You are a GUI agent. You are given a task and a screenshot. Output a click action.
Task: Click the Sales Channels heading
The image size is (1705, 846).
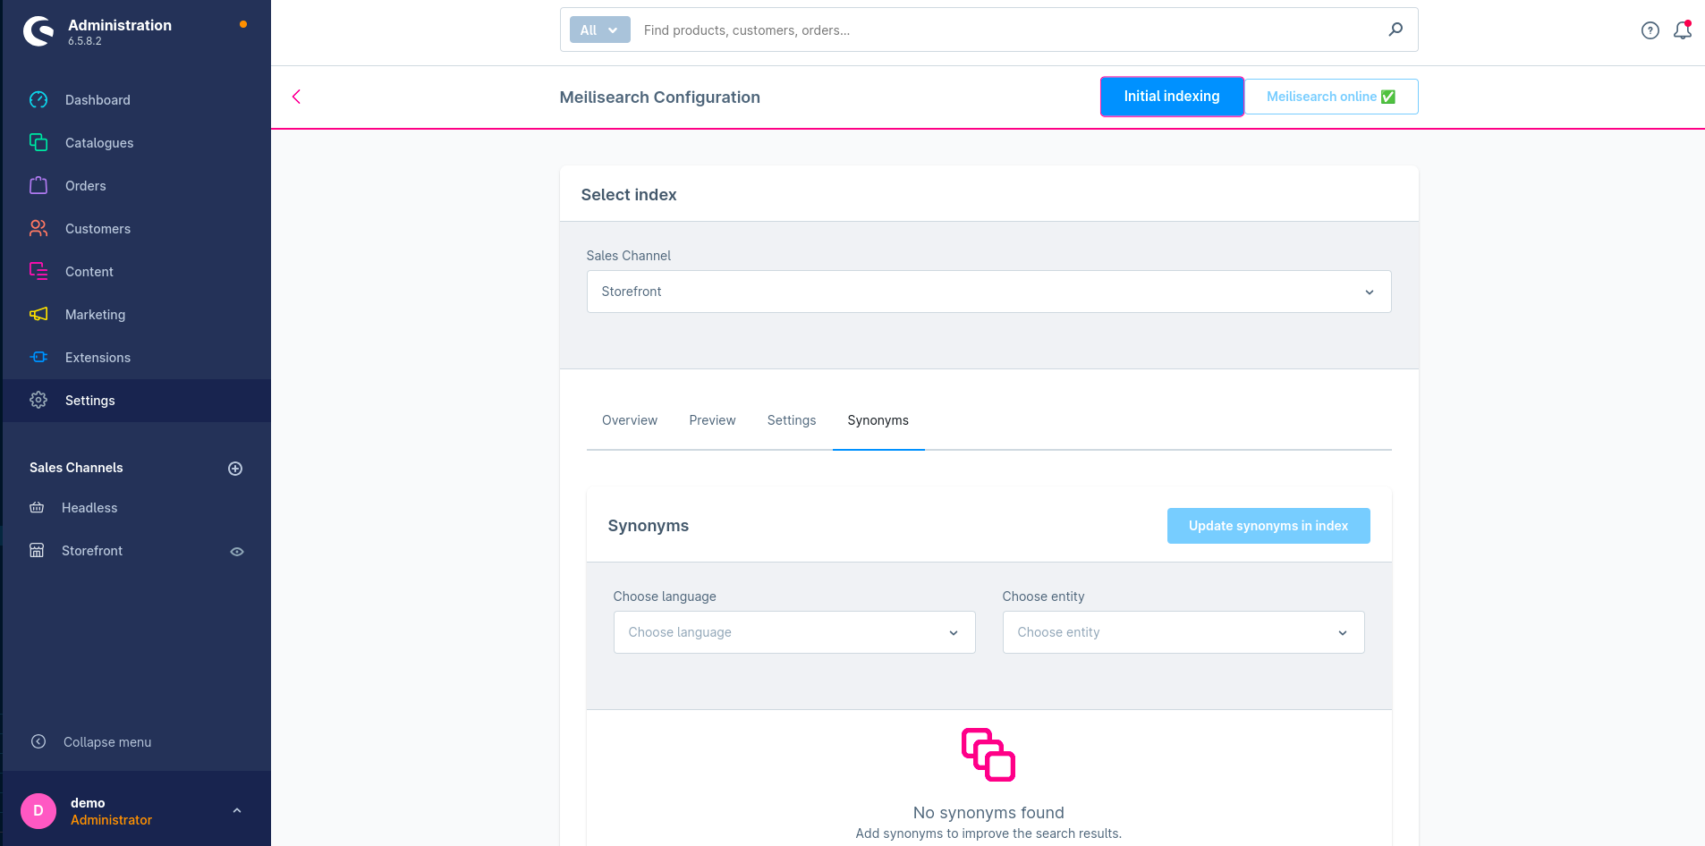(x=76, y=468)
